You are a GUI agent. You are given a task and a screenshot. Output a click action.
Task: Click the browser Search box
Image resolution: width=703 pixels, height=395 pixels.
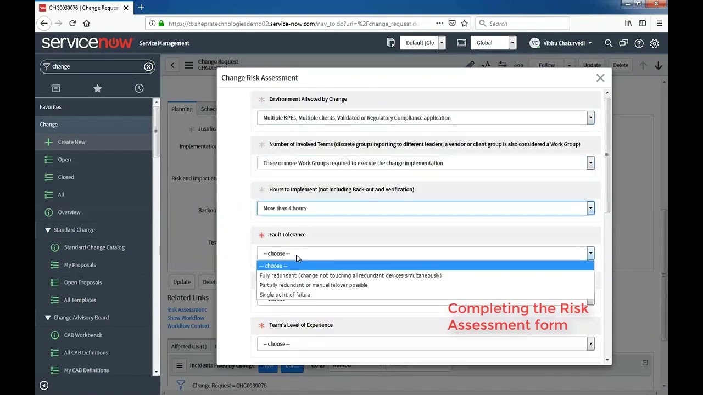[522, 24]
